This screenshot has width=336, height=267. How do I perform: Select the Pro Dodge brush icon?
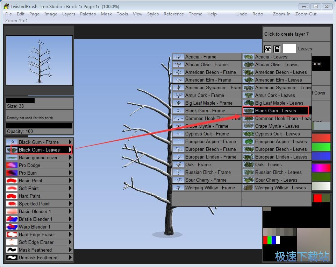[12, 165]
